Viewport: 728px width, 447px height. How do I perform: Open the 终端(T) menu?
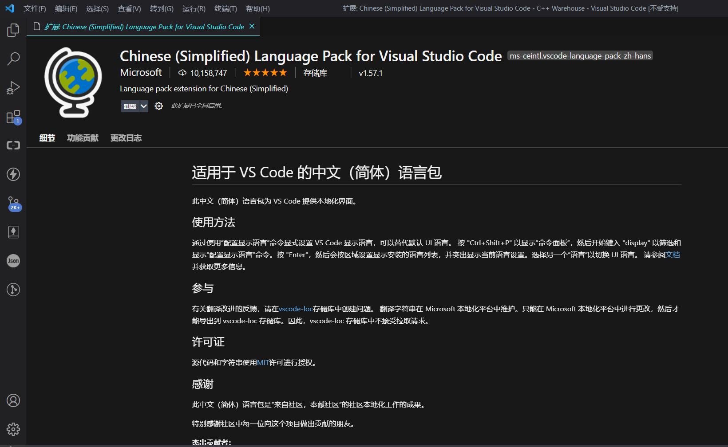coord(226,8)
